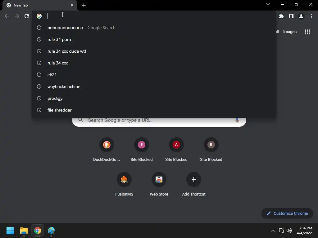Open File Explorer from the taskbar

(24, 231)
